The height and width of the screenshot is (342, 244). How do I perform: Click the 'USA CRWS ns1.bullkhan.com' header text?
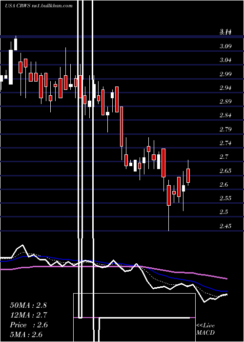[x=39, y=6]
